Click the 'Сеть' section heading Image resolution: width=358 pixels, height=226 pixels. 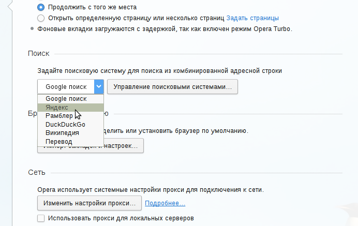pos(37,172)
